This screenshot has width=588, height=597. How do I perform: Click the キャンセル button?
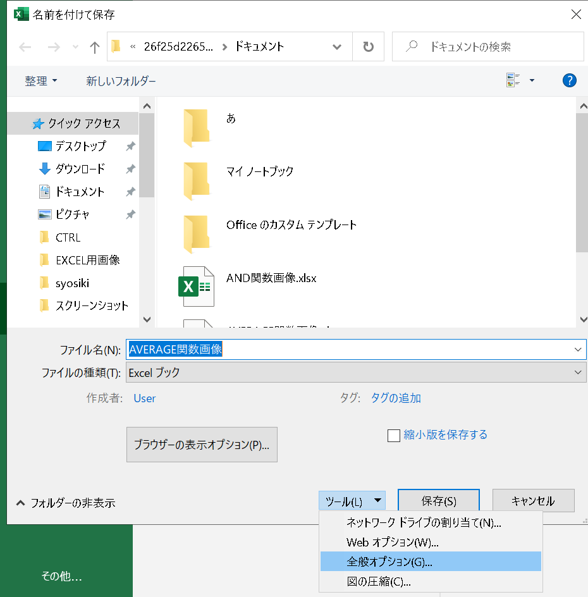click(x=533, y=501)
